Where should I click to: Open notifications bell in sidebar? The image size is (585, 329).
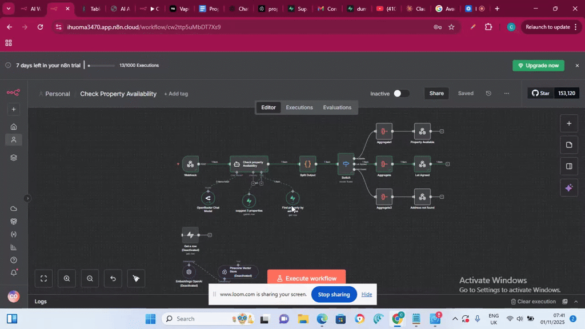(x=14, y=272)
